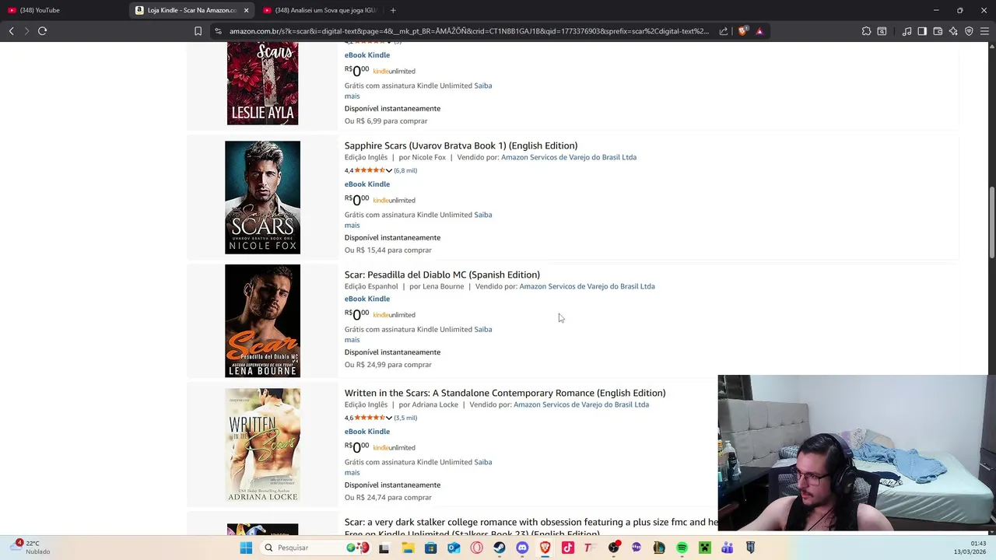Viewport: 996px width, 560px height.
Task: Open Brave VPN shield icon
Action: coord(969,31)
